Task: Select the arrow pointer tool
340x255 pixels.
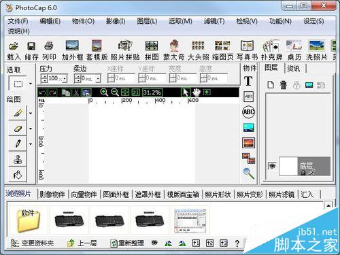Action: pyautogui.click(x=186, y=92)
